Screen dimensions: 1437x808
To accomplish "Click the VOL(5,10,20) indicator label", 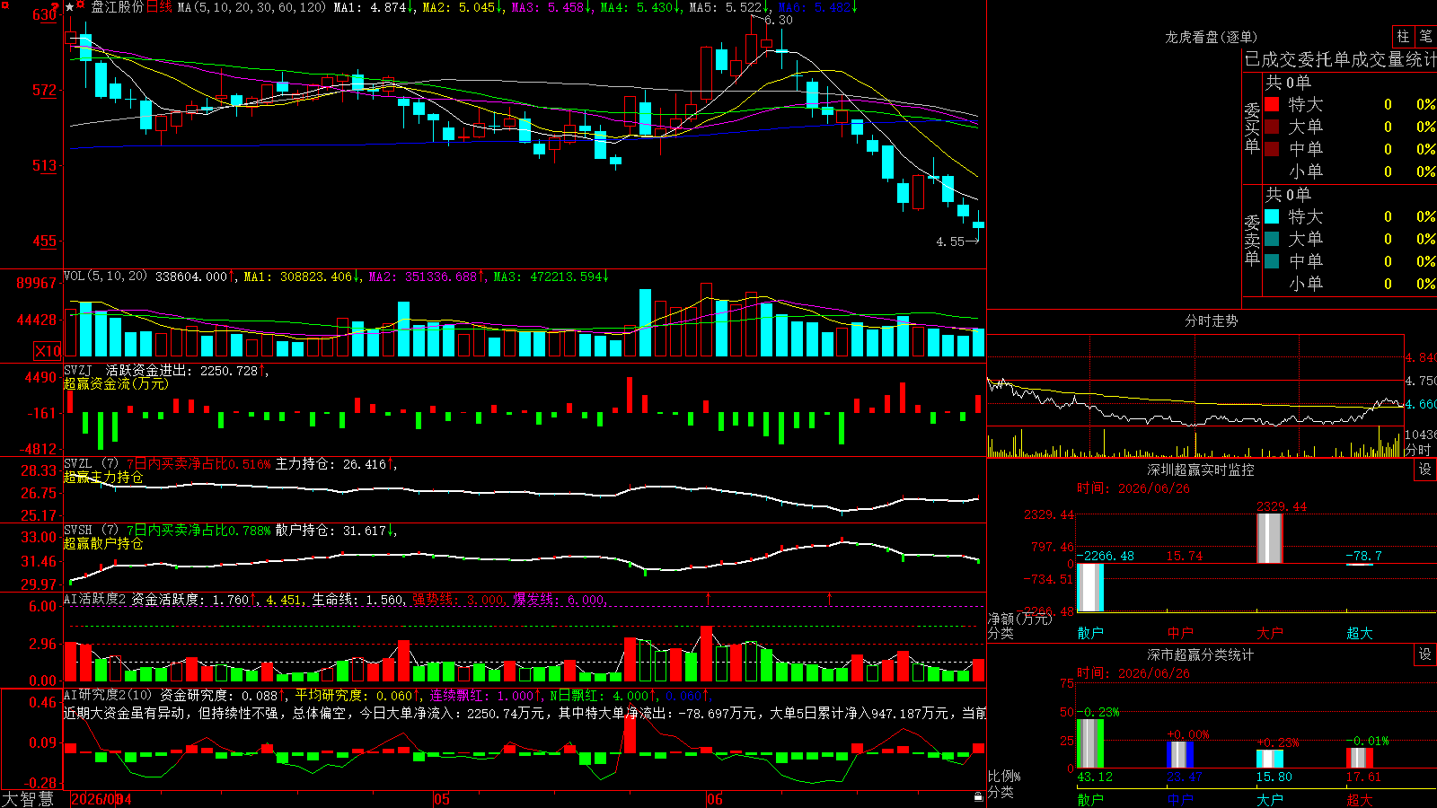I will point(105,277).
